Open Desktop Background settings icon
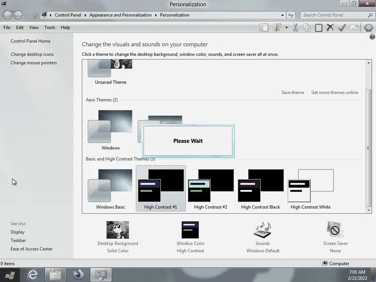376x282 pixels. click(117, 230)
